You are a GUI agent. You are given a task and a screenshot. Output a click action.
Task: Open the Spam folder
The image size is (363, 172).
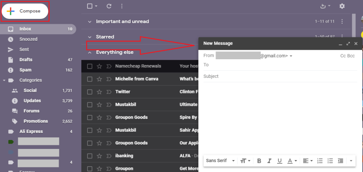point(25,70)
